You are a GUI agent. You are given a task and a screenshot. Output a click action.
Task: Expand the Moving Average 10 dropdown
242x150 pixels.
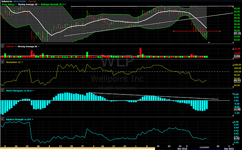(39, 4)
